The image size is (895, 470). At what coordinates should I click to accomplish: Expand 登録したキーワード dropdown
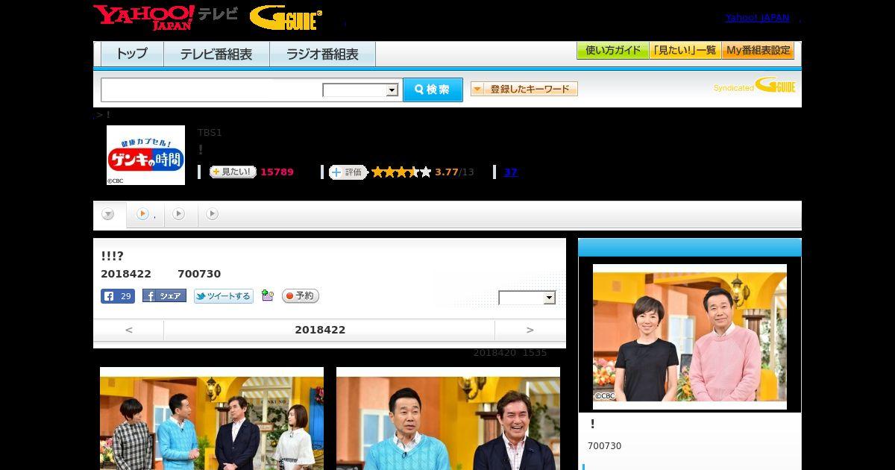pyautogui.click(x=524, y=89)
